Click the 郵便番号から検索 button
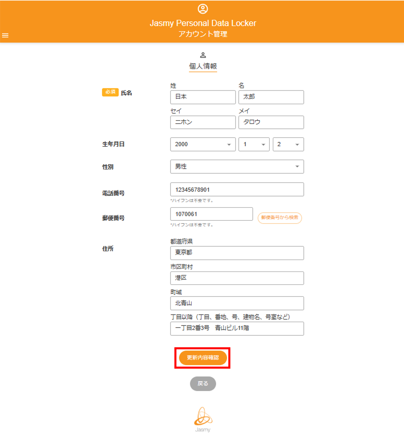The width and height of the screenshot is (404, 435). click(280, 218)
